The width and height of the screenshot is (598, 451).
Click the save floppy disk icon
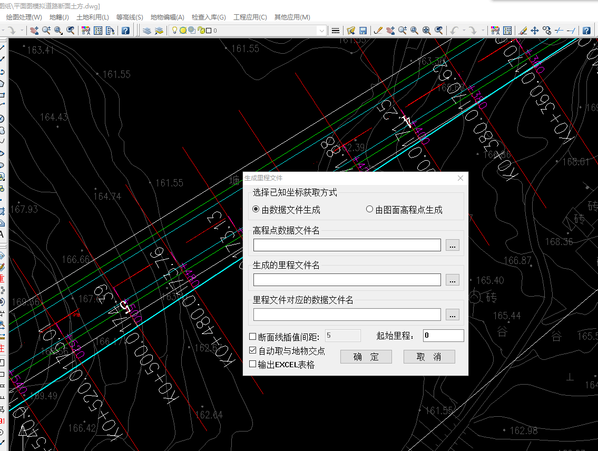pyautogui.click(x=363, y=31)
